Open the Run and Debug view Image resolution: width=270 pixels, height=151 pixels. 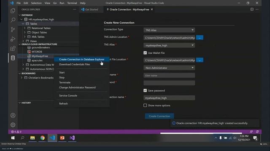(13, 39)
